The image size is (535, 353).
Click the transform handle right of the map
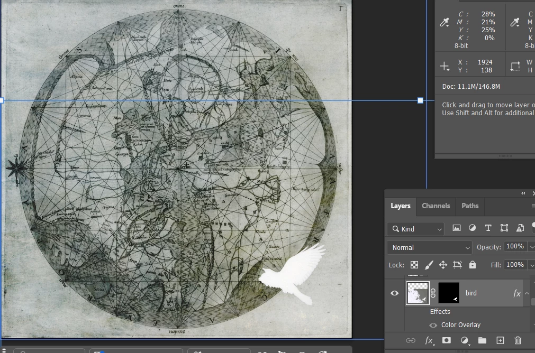420,100
